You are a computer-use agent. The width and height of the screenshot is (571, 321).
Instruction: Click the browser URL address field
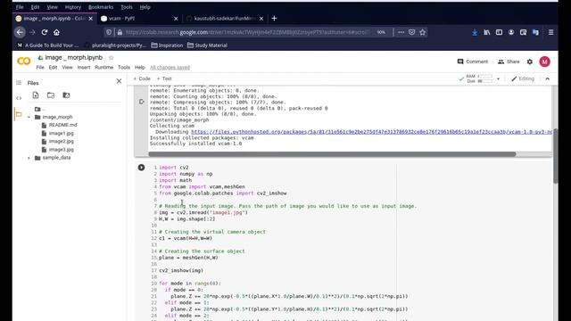tap(248, 32)
